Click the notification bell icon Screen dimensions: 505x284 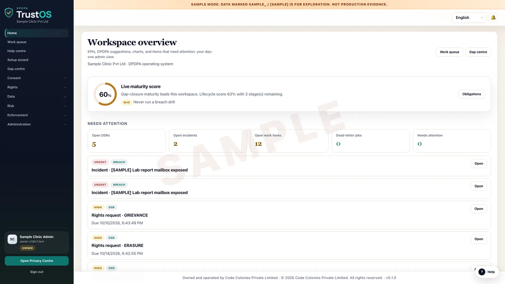coord(493,18)
